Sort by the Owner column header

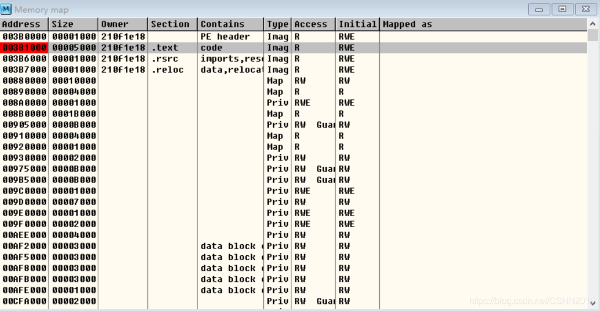[123, 24]
